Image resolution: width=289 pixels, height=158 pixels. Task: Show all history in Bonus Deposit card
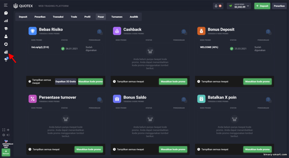point(213,81)
